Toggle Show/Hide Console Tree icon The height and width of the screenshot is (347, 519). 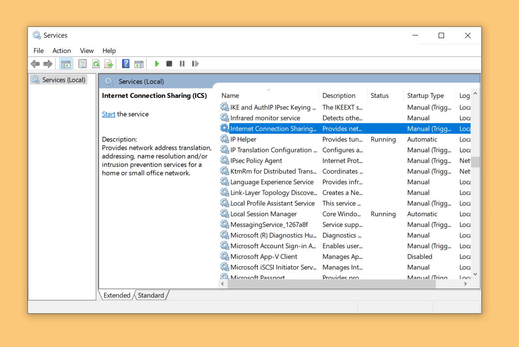(x=66, y=64)
